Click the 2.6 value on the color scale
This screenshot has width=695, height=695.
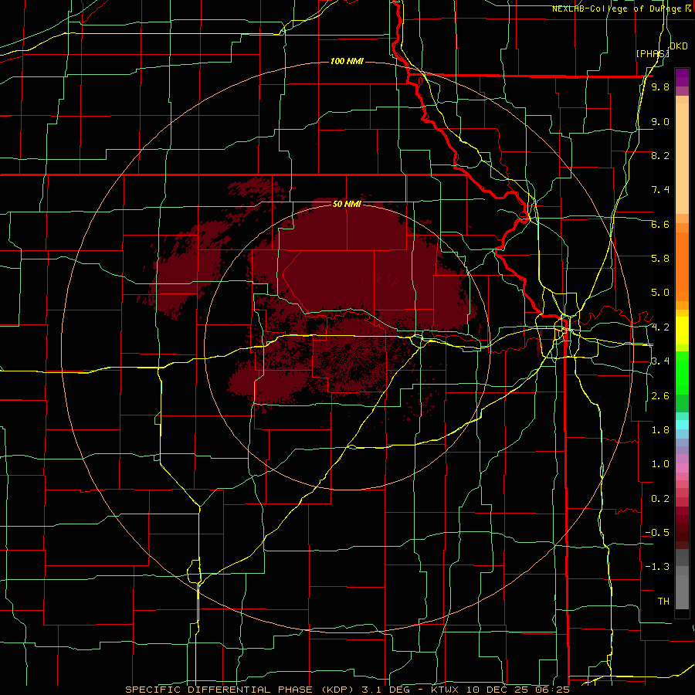point(660,396)
